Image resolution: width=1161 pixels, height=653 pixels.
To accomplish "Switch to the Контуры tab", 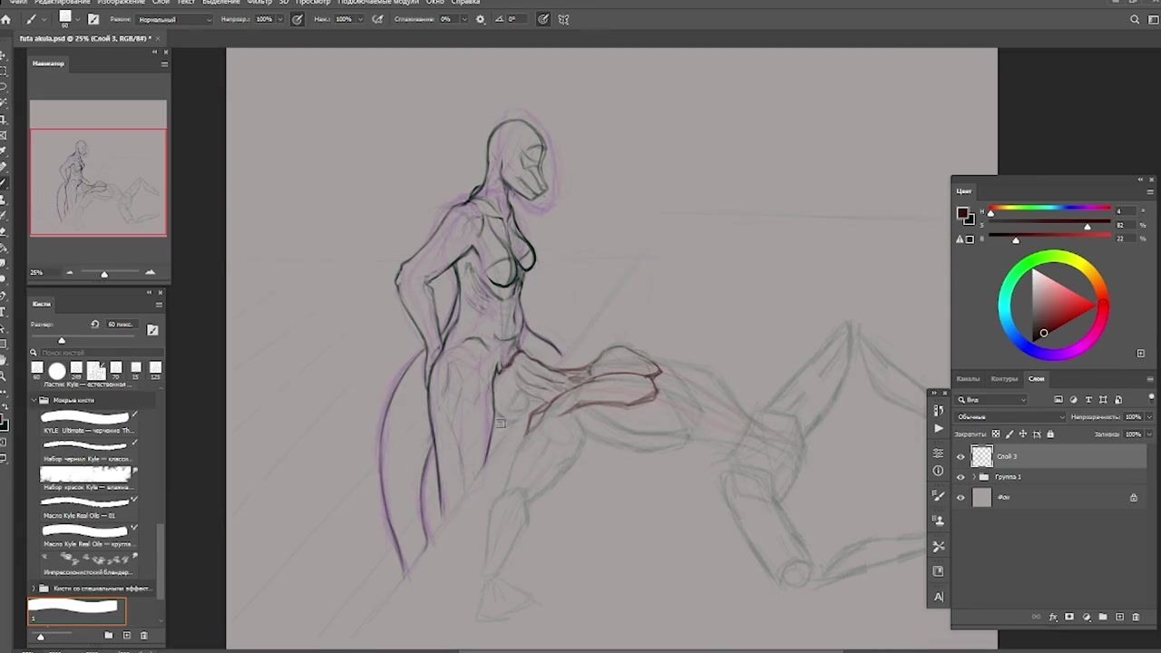I will (x=1003, y=378).
